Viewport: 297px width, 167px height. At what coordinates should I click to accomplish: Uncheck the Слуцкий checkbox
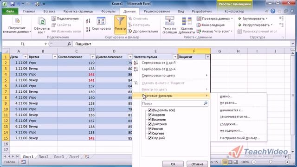coord(149,138)
